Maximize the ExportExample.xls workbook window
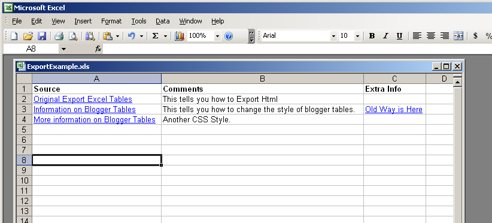Screen dimensions: 492x223 pos(446,67)
